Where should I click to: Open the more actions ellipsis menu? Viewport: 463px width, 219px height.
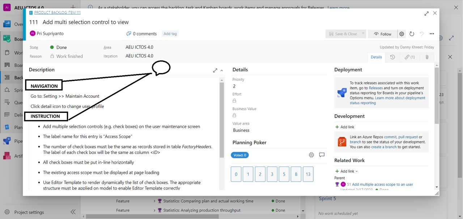(432, 34)
